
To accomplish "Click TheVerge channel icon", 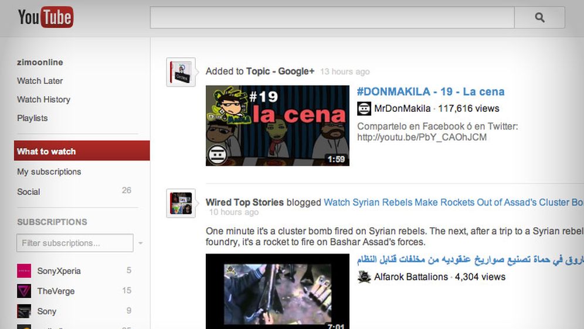I will [24, 291].
